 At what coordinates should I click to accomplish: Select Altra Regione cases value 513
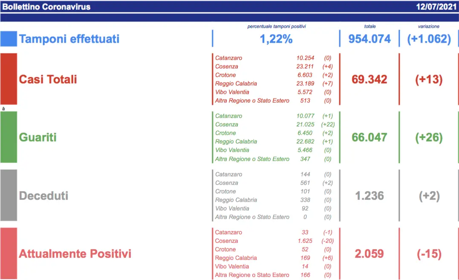click(305, 100)
